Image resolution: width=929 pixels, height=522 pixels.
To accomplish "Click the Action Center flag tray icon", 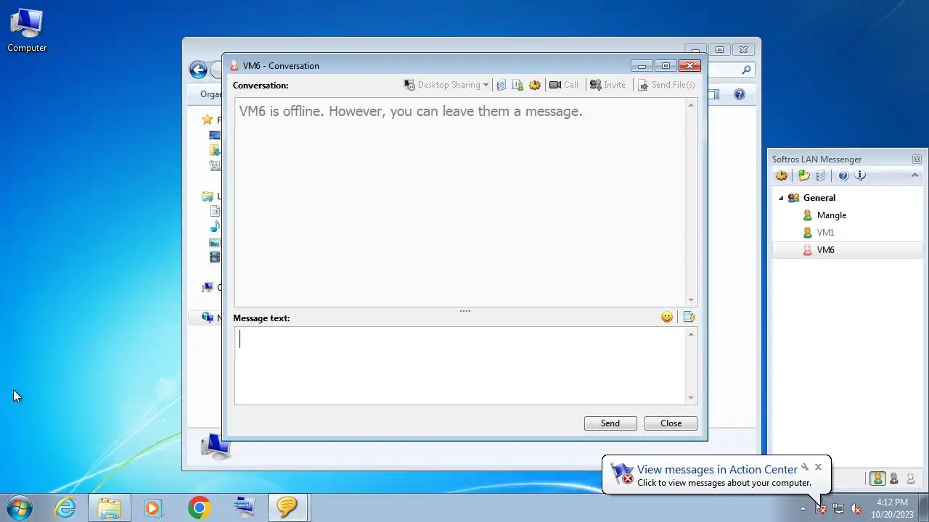I will pyautogui.click(x=821, y=508).
